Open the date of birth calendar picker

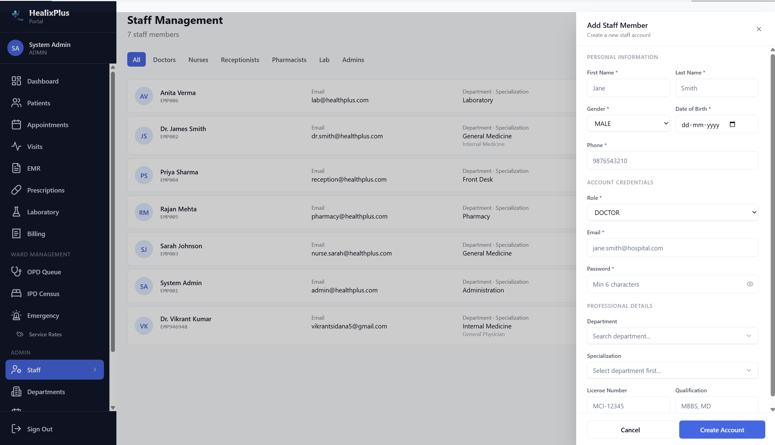[x=732, y=124]
